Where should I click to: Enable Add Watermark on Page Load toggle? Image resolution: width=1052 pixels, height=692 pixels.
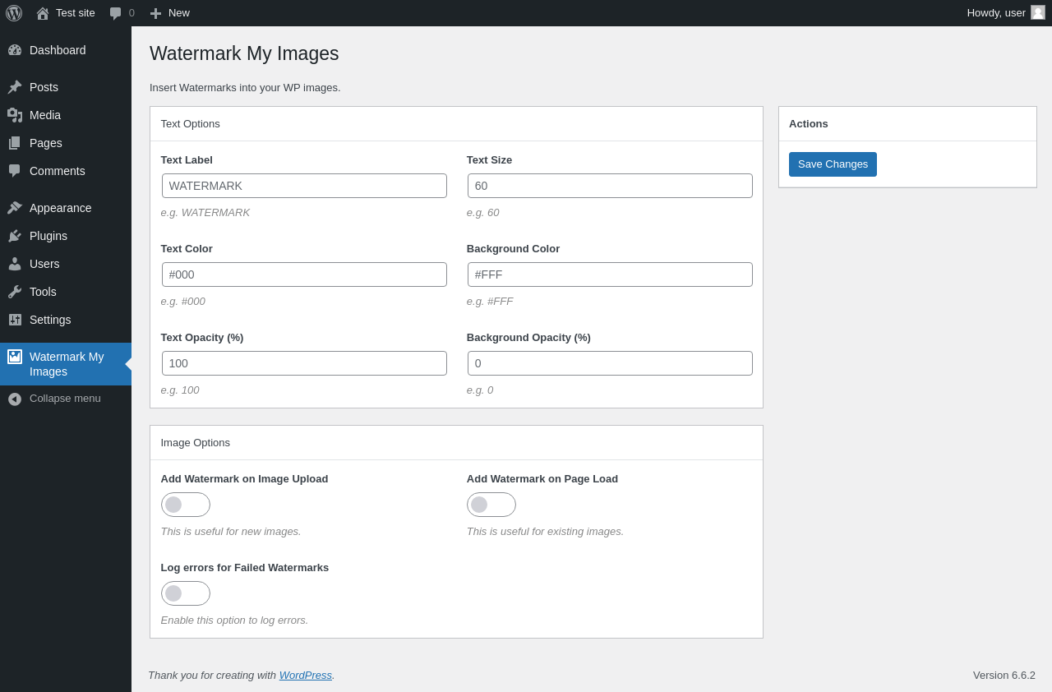coord(491,505)
